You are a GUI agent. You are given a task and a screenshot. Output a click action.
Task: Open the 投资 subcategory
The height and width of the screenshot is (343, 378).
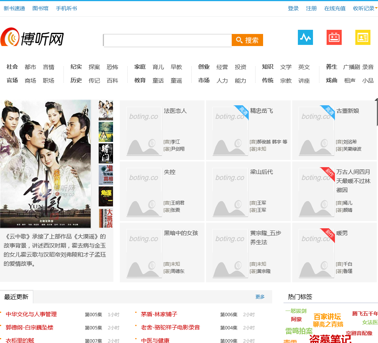click(x=240, y=67)
